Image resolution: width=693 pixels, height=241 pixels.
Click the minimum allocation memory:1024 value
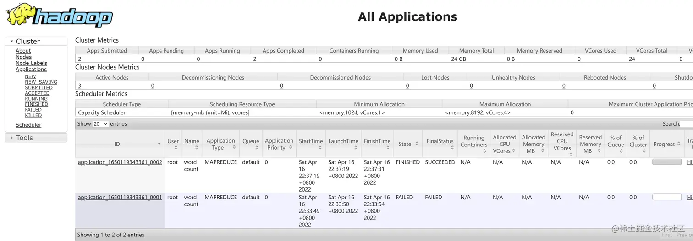(x=352, y=112)
